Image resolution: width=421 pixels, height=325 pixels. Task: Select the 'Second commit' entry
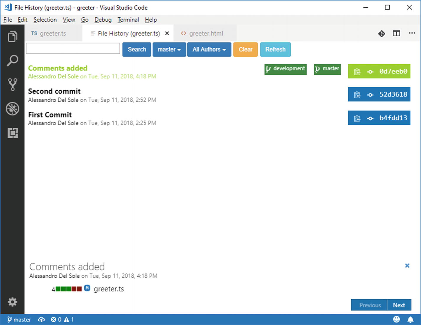[54, 91]
